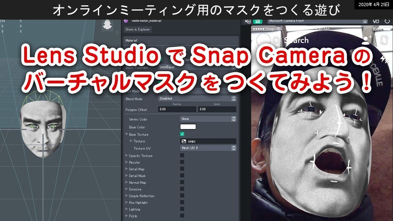Select the face mask mesh in the 3D viewport

[43, 129]
